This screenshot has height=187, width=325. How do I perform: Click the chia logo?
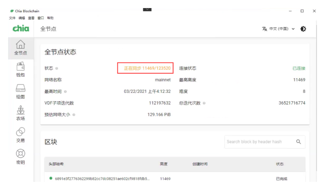[21, 29]
